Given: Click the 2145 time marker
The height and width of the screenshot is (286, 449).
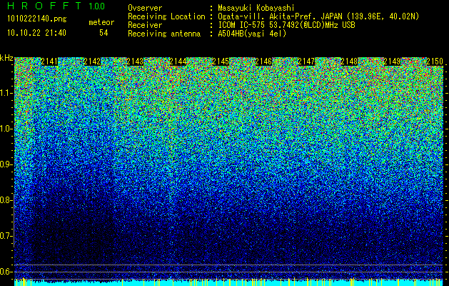Looking at the screenshot, I should [x=221, y=61].
